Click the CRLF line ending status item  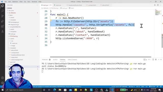click(x=143, y=87)
